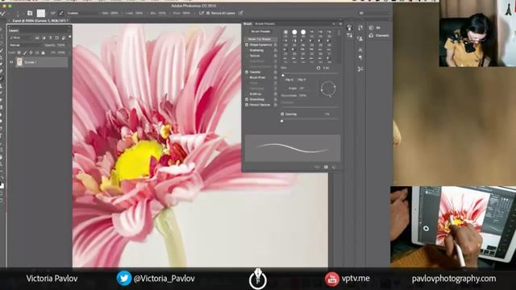Click the trash icon in the Brush panel
Screen dimensions: 516x290
coord(334,167)
